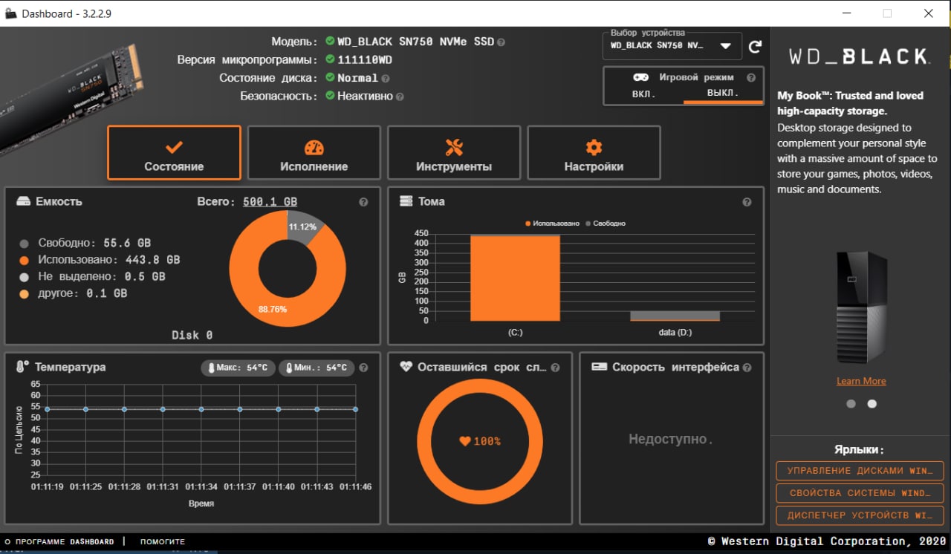Switch to the Исполнение tab
951x554 pixels.
pyautogui.click(x=314, y=153)
